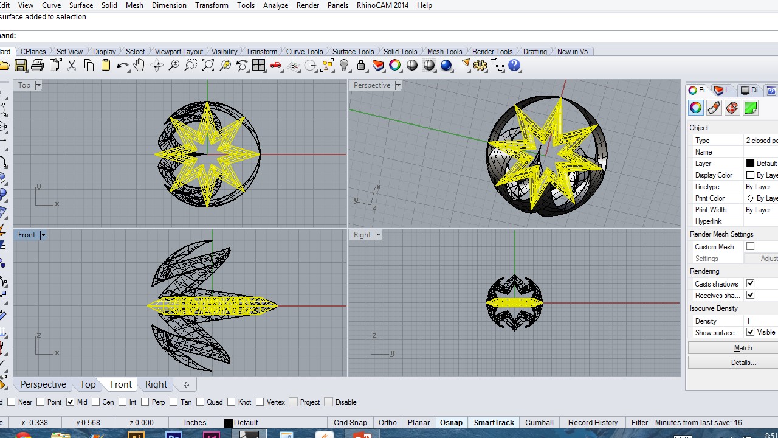Open the RhinoCAM 2014 menu
This screenshot has height=438, width=778.
tap(382, 5)
